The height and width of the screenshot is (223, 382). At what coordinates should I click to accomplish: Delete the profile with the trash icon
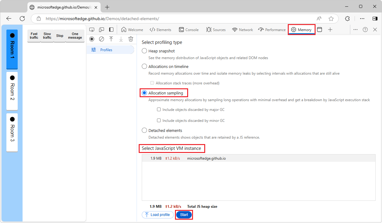pos(131,39)
